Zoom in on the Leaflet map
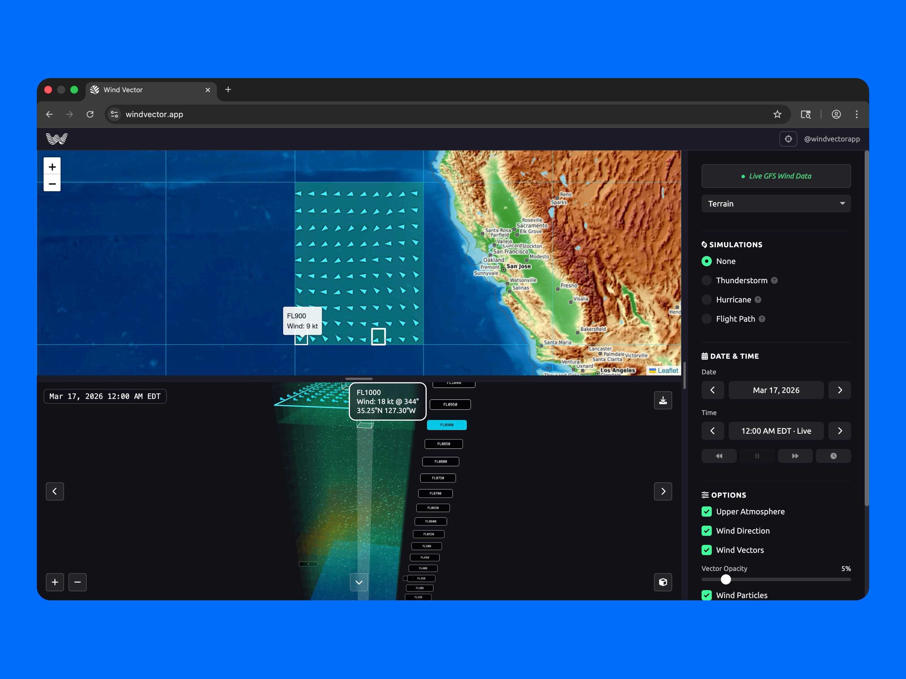Viewport: 906px width, 679px height. 52,167
